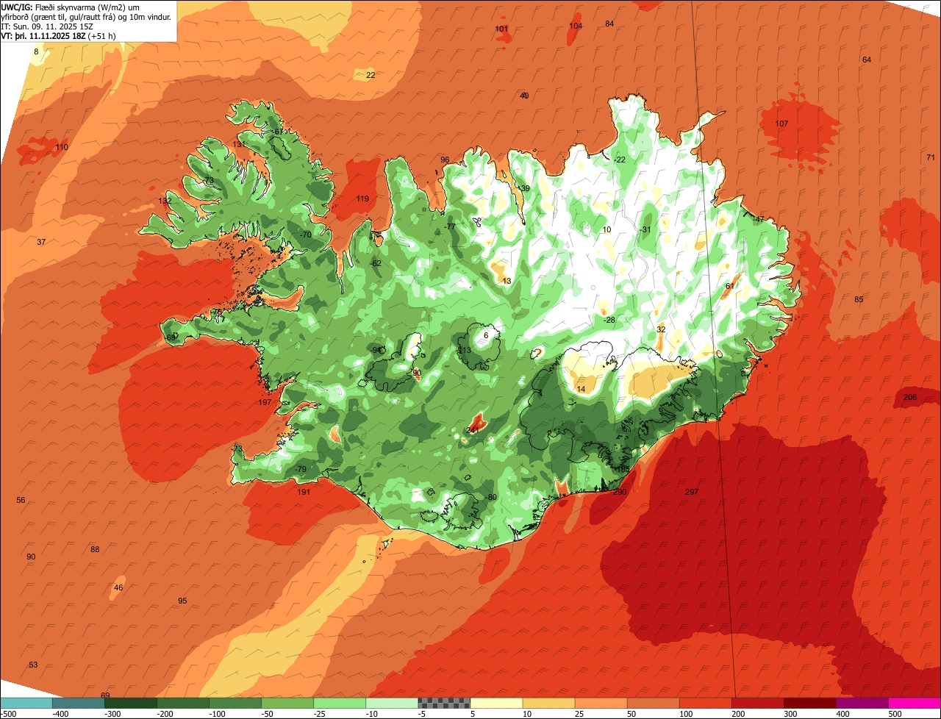Click the '(+51 h)' forecast offset text
The height and width of the screenshot is (719, 941).
pos(101,35)
